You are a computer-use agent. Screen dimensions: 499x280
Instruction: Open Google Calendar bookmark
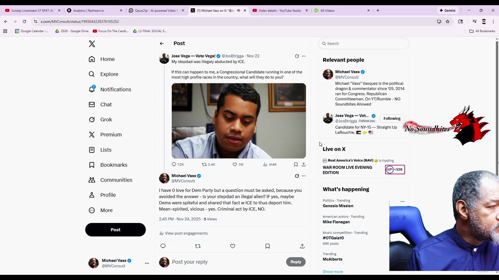(x=32, y=31)
